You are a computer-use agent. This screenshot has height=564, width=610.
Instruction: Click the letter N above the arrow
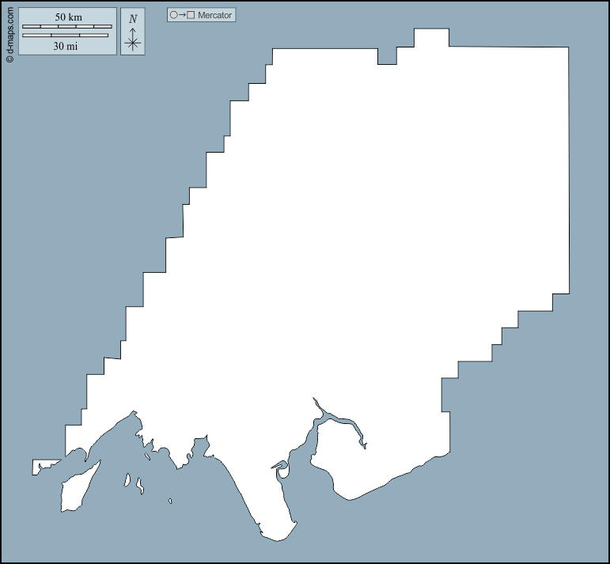(133, 19)
